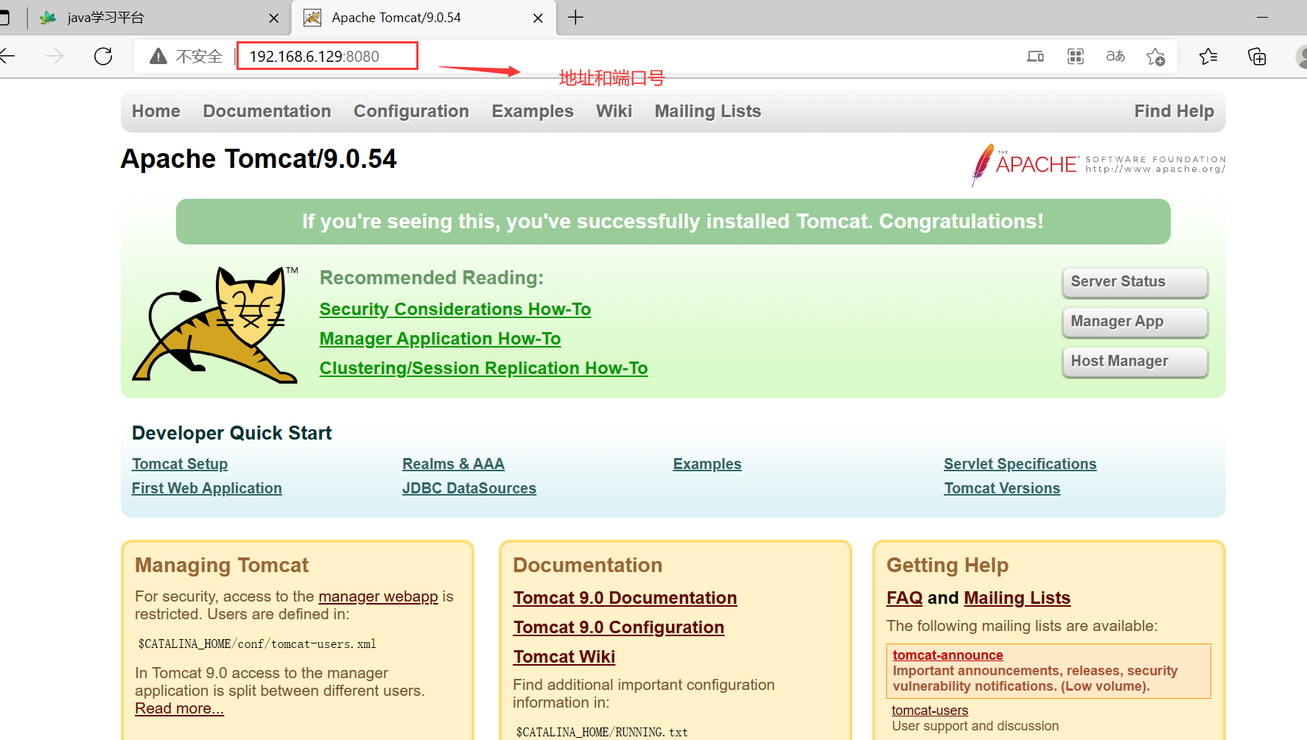Open the immersive reader icon in the address bar
The width and height of the screenshot is (1307, 740).
(1035, 56)
